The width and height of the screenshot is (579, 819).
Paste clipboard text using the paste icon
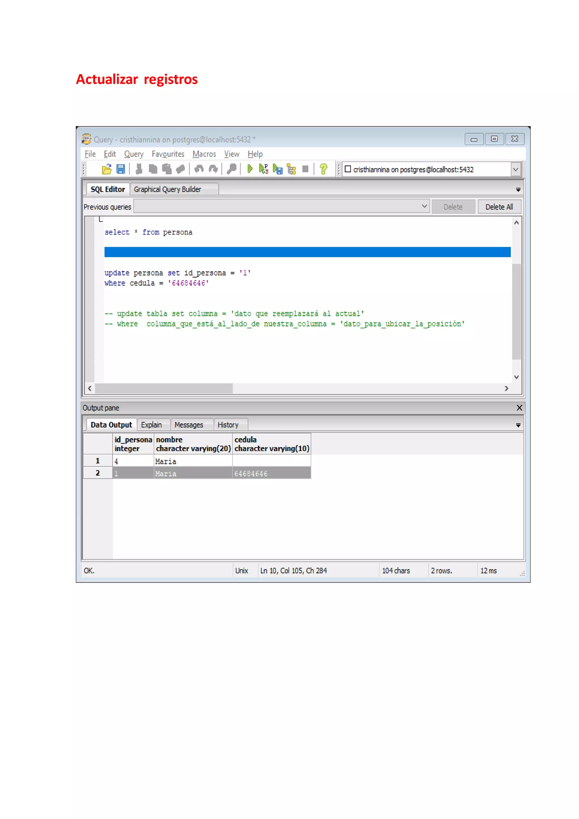pos(167,169)
